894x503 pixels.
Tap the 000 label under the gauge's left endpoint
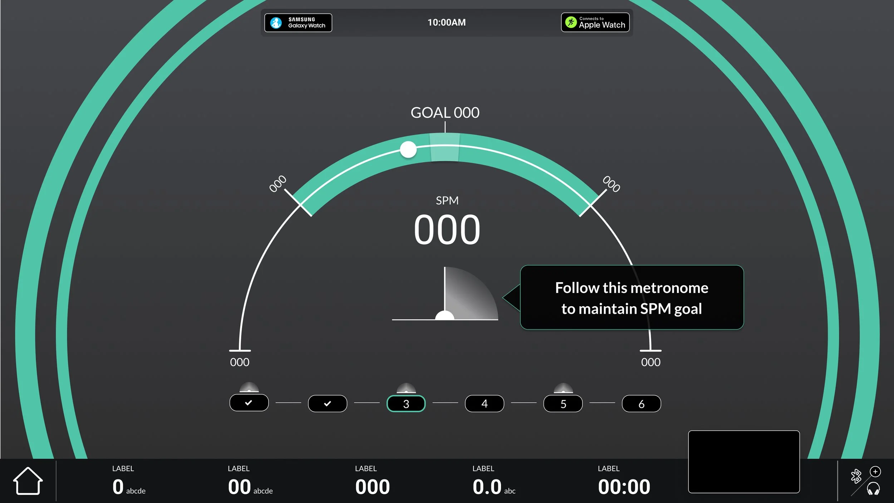tap(240, 362)
